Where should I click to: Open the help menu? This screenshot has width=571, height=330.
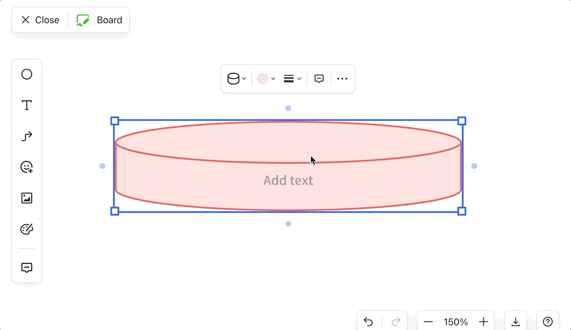548,322
